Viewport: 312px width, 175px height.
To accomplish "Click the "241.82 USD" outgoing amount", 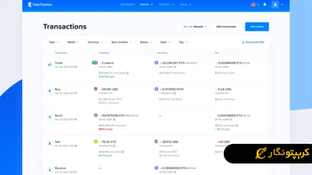I will coord(109,89).
